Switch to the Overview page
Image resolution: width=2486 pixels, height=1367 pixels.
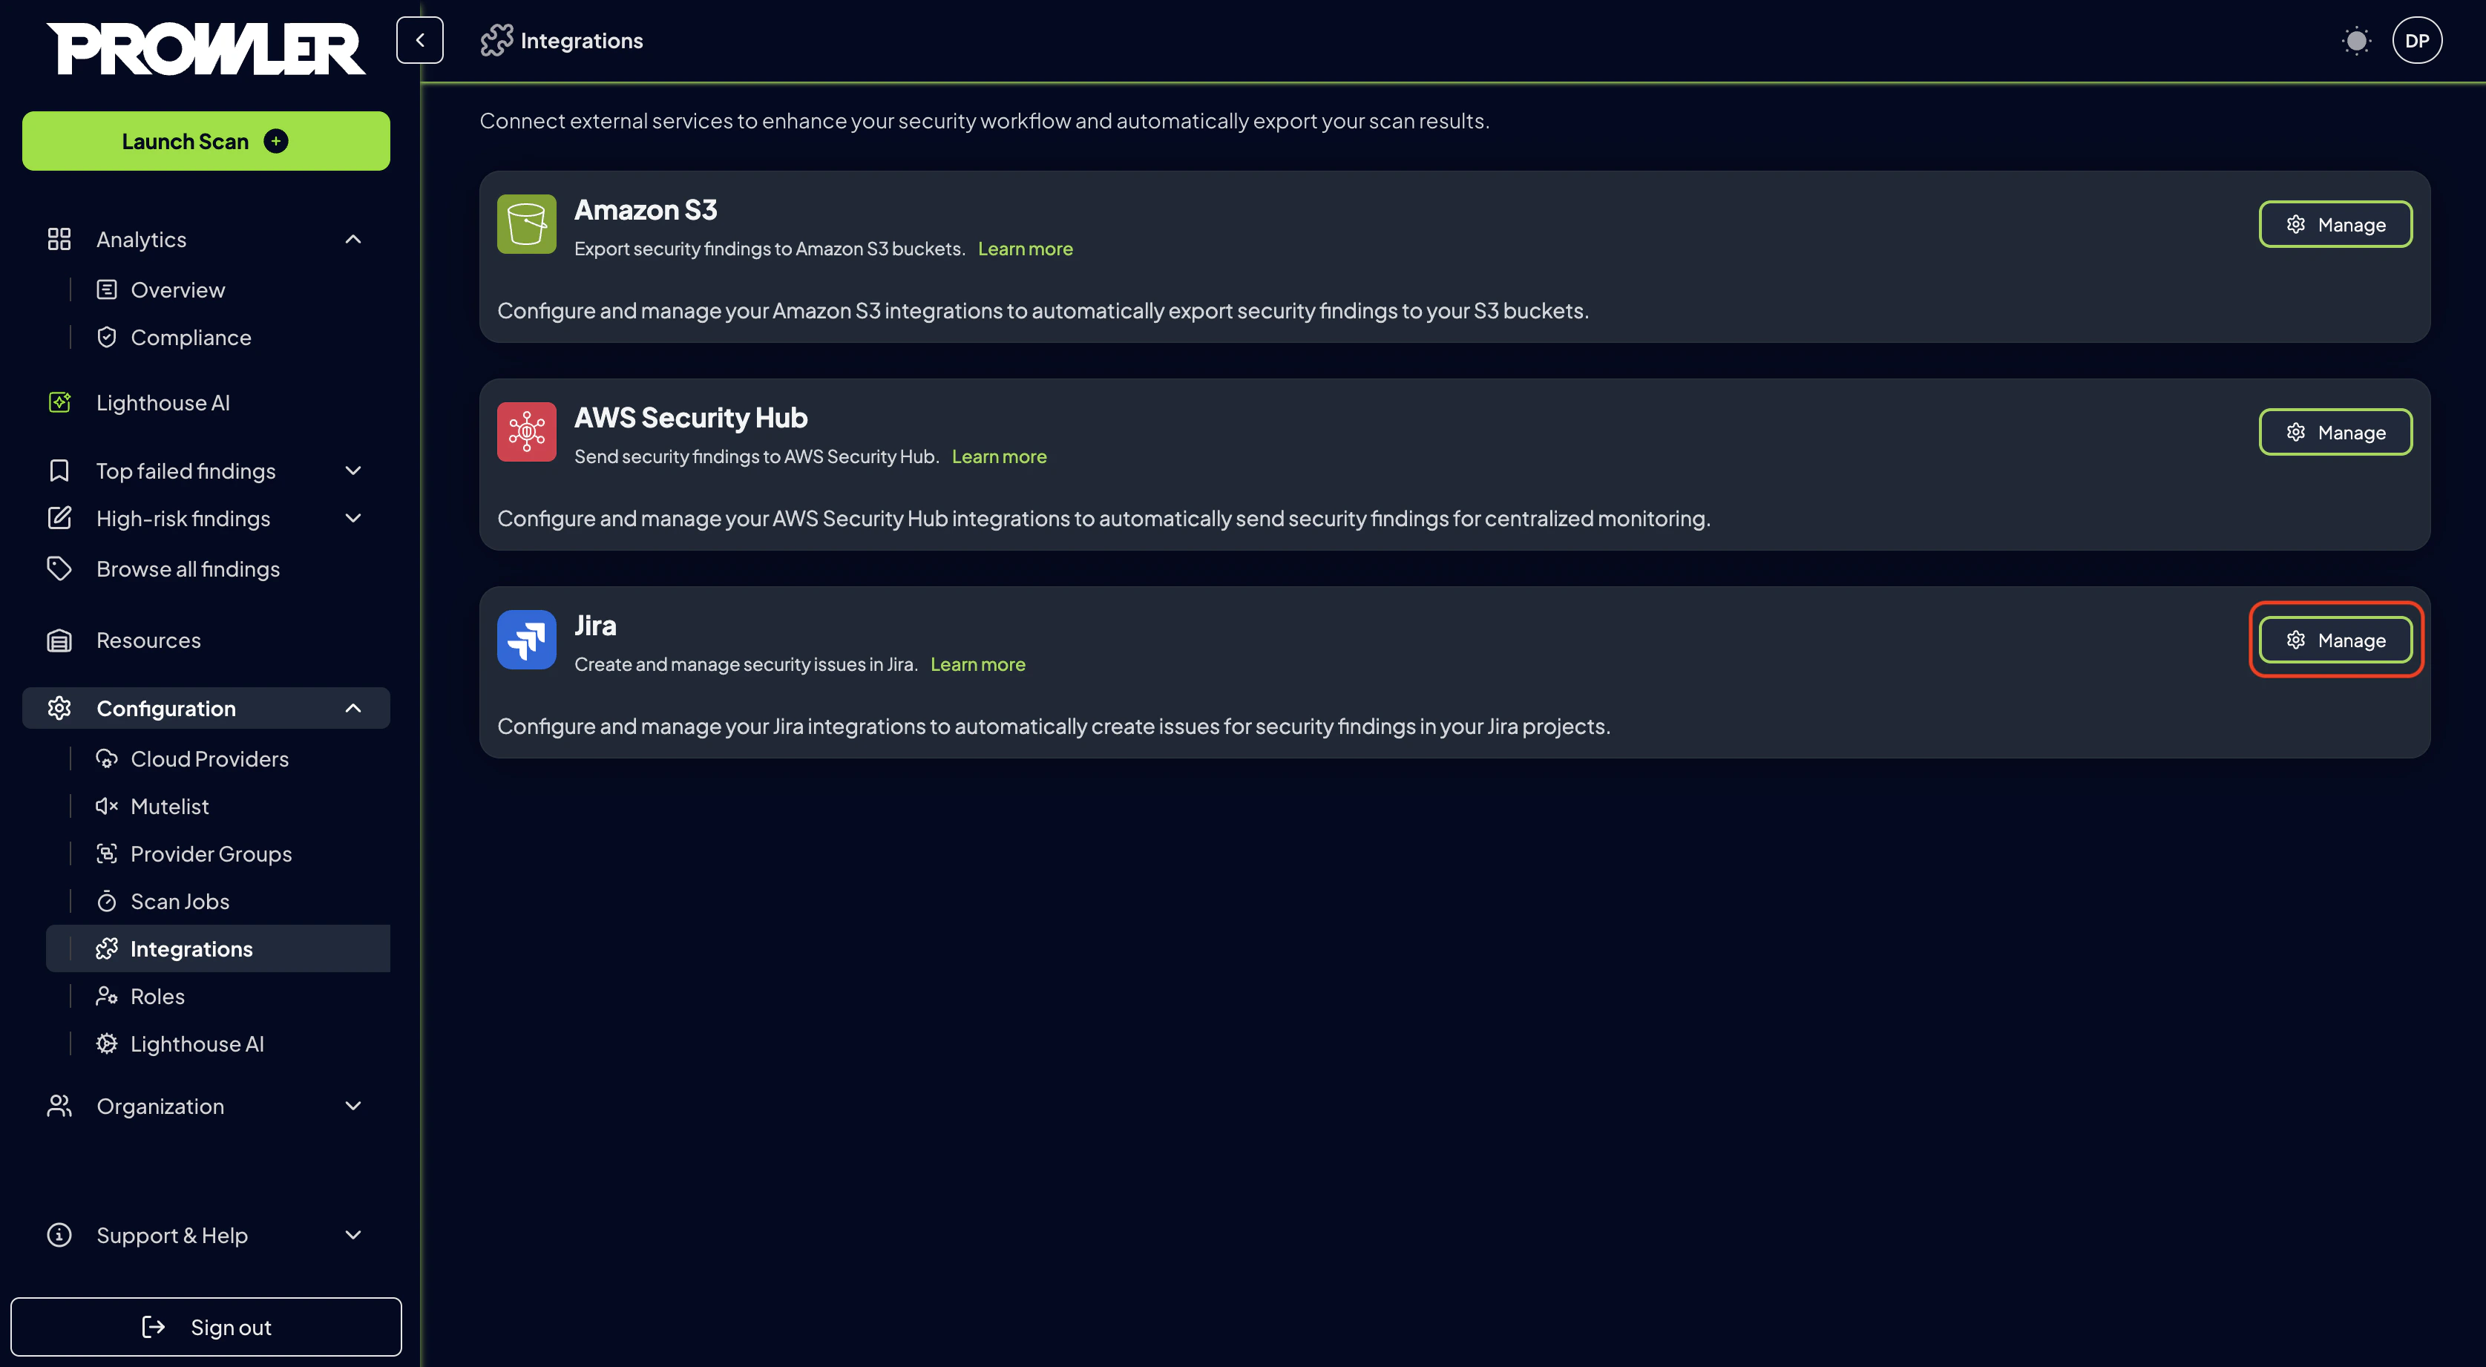pyautogui.click(x=177, y=289)
